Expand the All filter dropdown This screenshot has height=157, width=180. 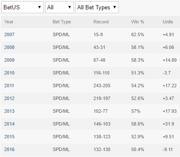pos(59,7)
